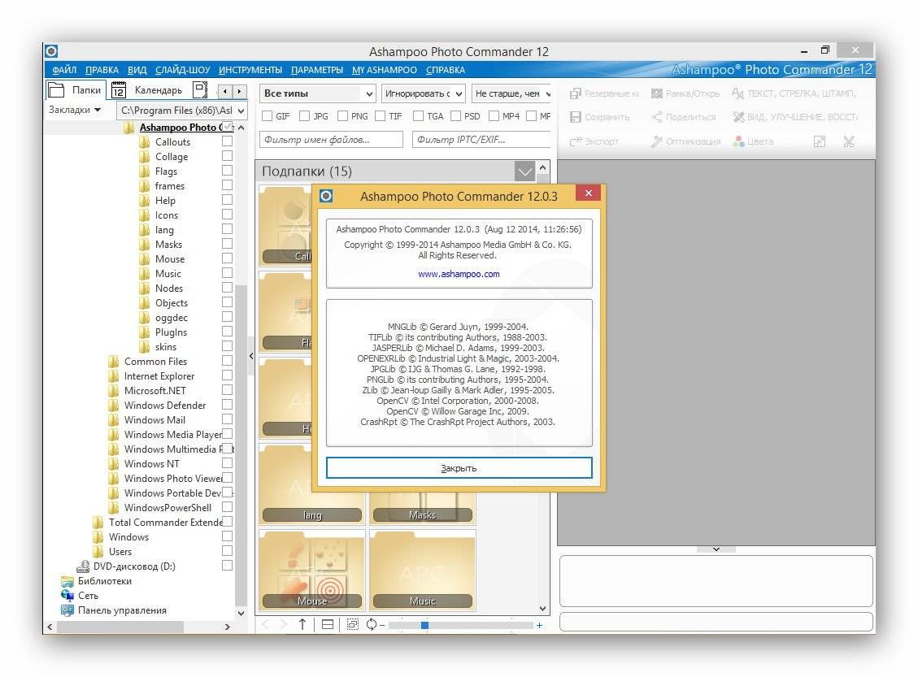Viewport: 918px width, 677px height.
Task: Select Панель управления in the folder tree
Action: click(x=122, y=610)
